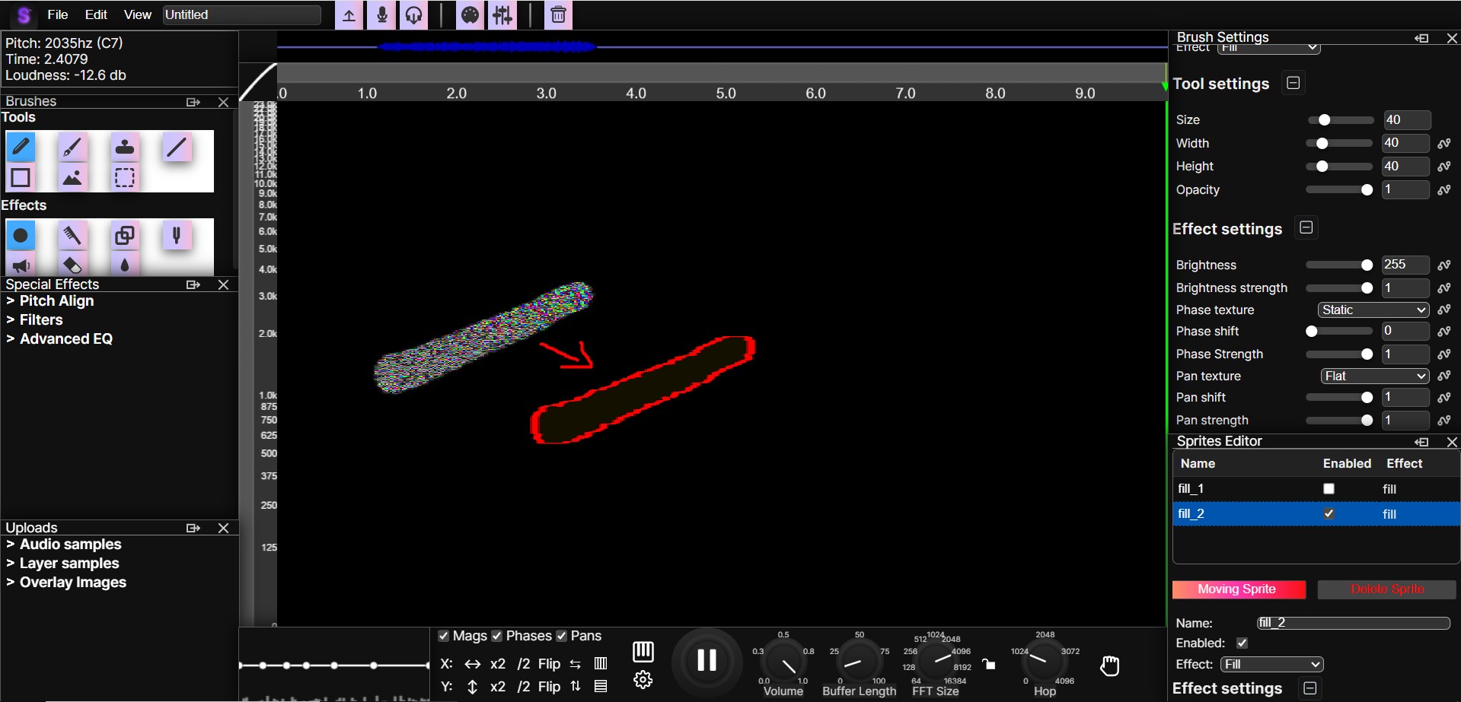
Task: Open the mixer sliders icon
Action: click(502, 15)
